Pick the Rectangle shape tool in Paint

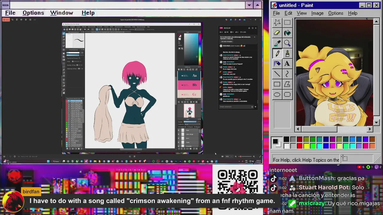pyautogui.click(x=277, y=84)
